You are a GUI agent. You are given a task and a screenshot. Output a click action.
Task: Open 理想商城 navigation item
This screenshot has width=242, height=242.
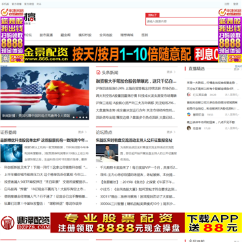point(127,35)
